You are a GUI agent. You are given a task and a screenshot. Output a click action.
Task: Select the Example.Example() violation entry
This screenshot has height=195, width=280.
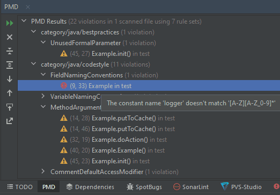click(112, 150)
